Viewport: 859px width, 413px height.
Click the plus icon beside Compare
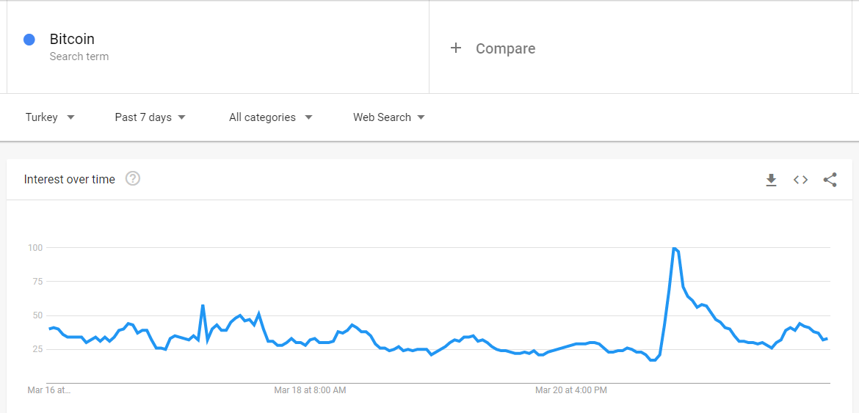[x=456, y=48]
